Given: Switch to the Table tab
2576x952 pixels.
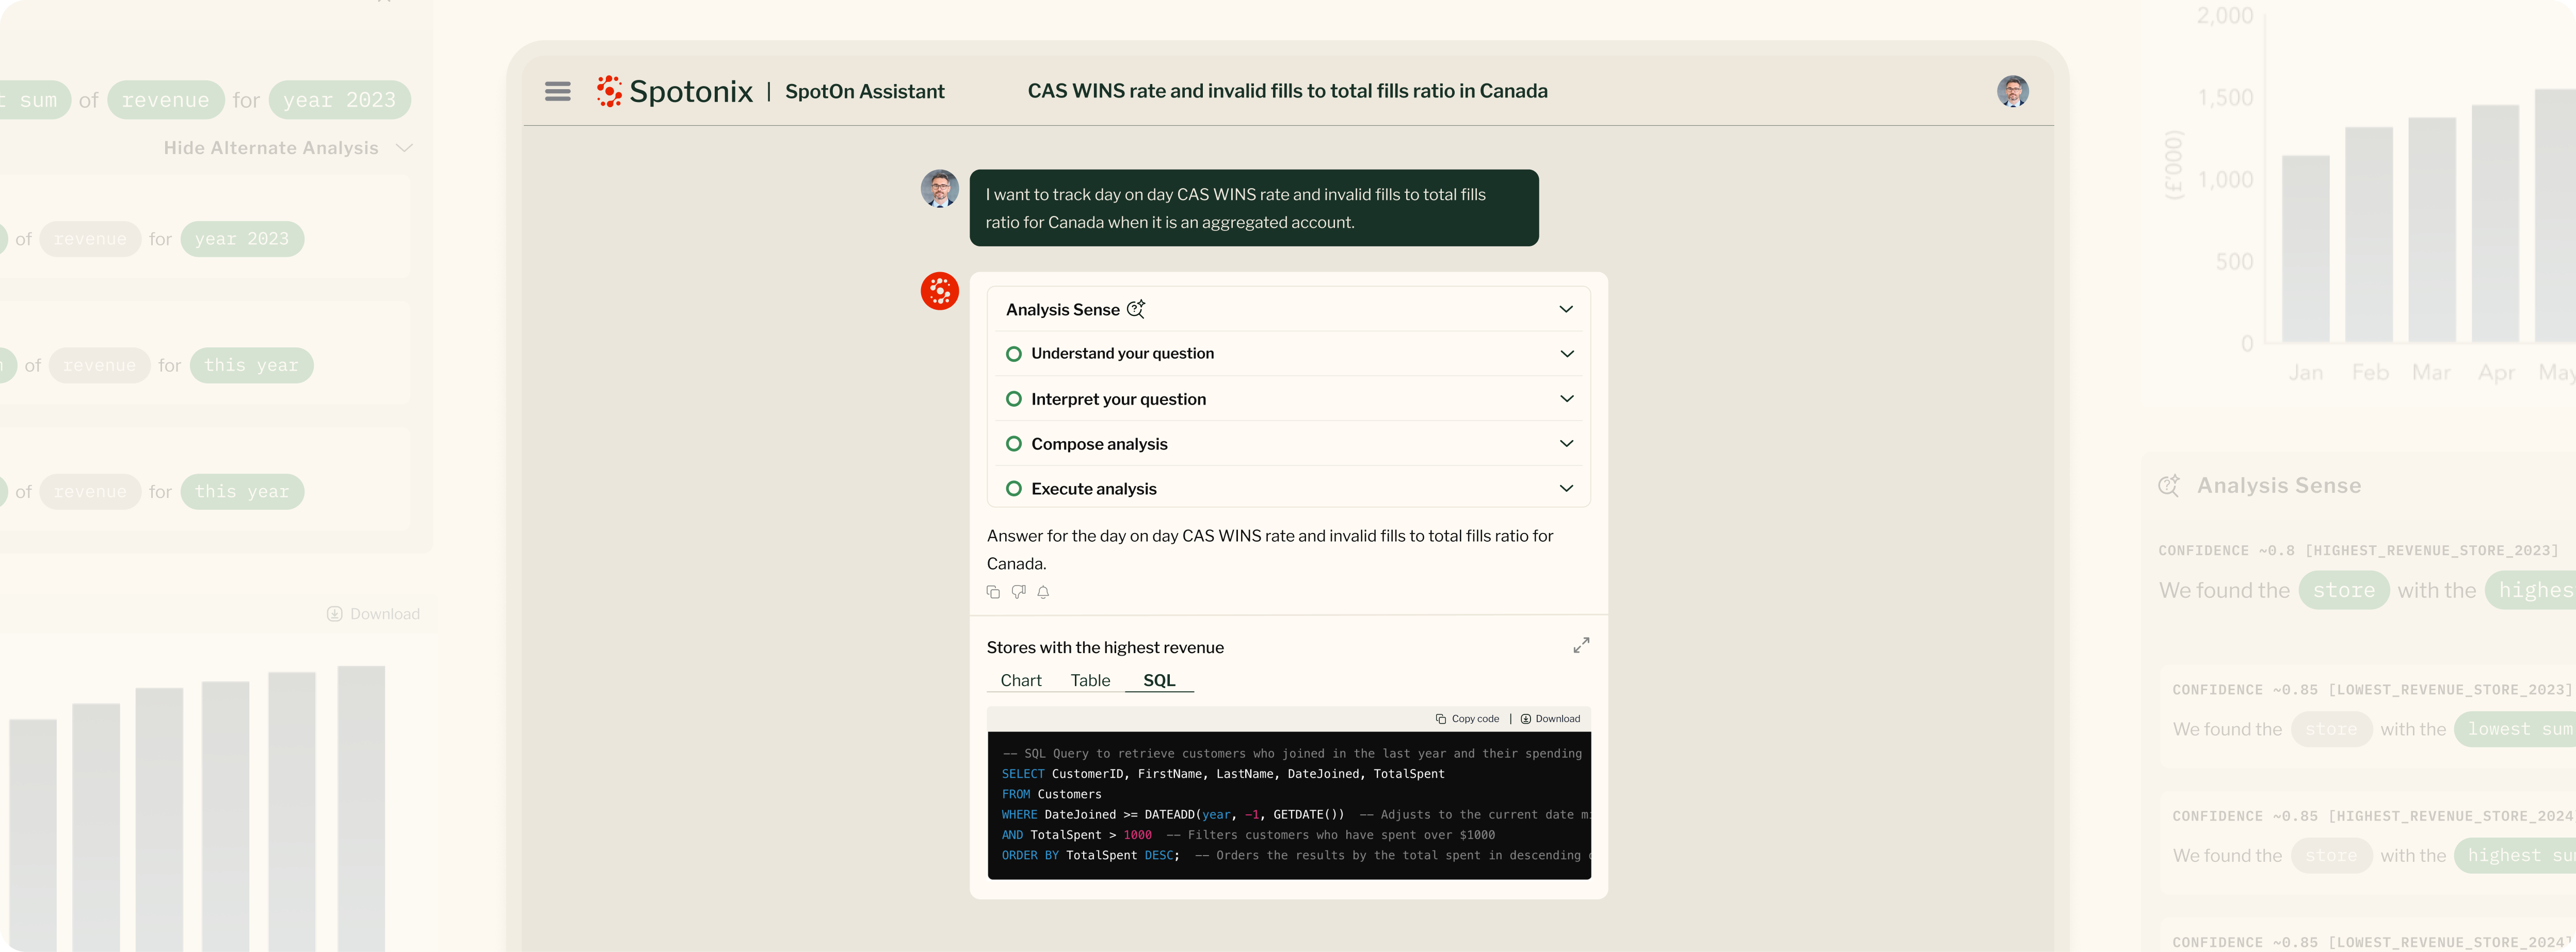Looking at the screenshot, I should (1090, 680).
